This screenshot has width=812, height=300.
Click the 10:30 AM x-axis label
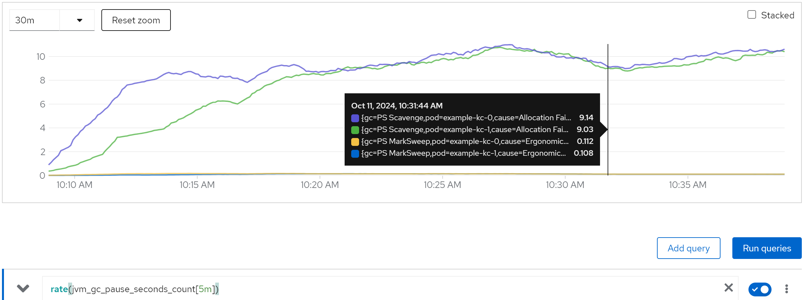click(565, 185)
